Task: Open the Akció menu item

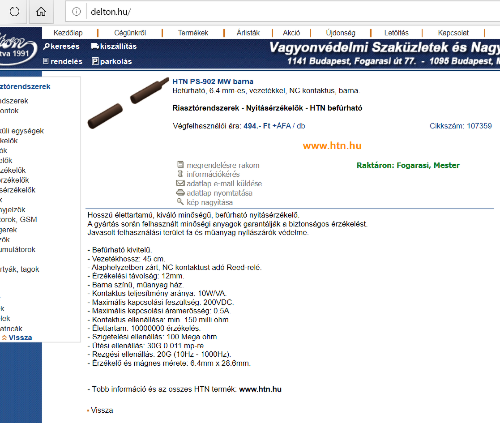Action: coord(291,33)
